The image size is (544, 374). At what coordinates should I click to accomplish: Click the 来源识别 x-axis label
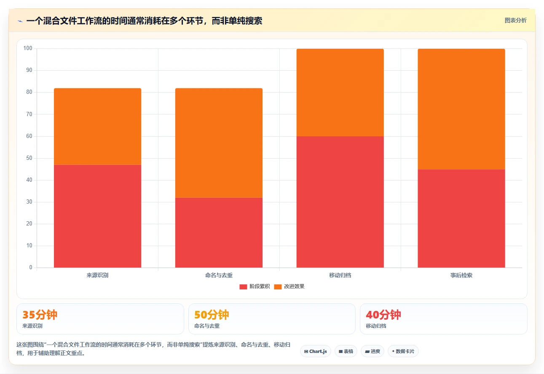point(97,276)
